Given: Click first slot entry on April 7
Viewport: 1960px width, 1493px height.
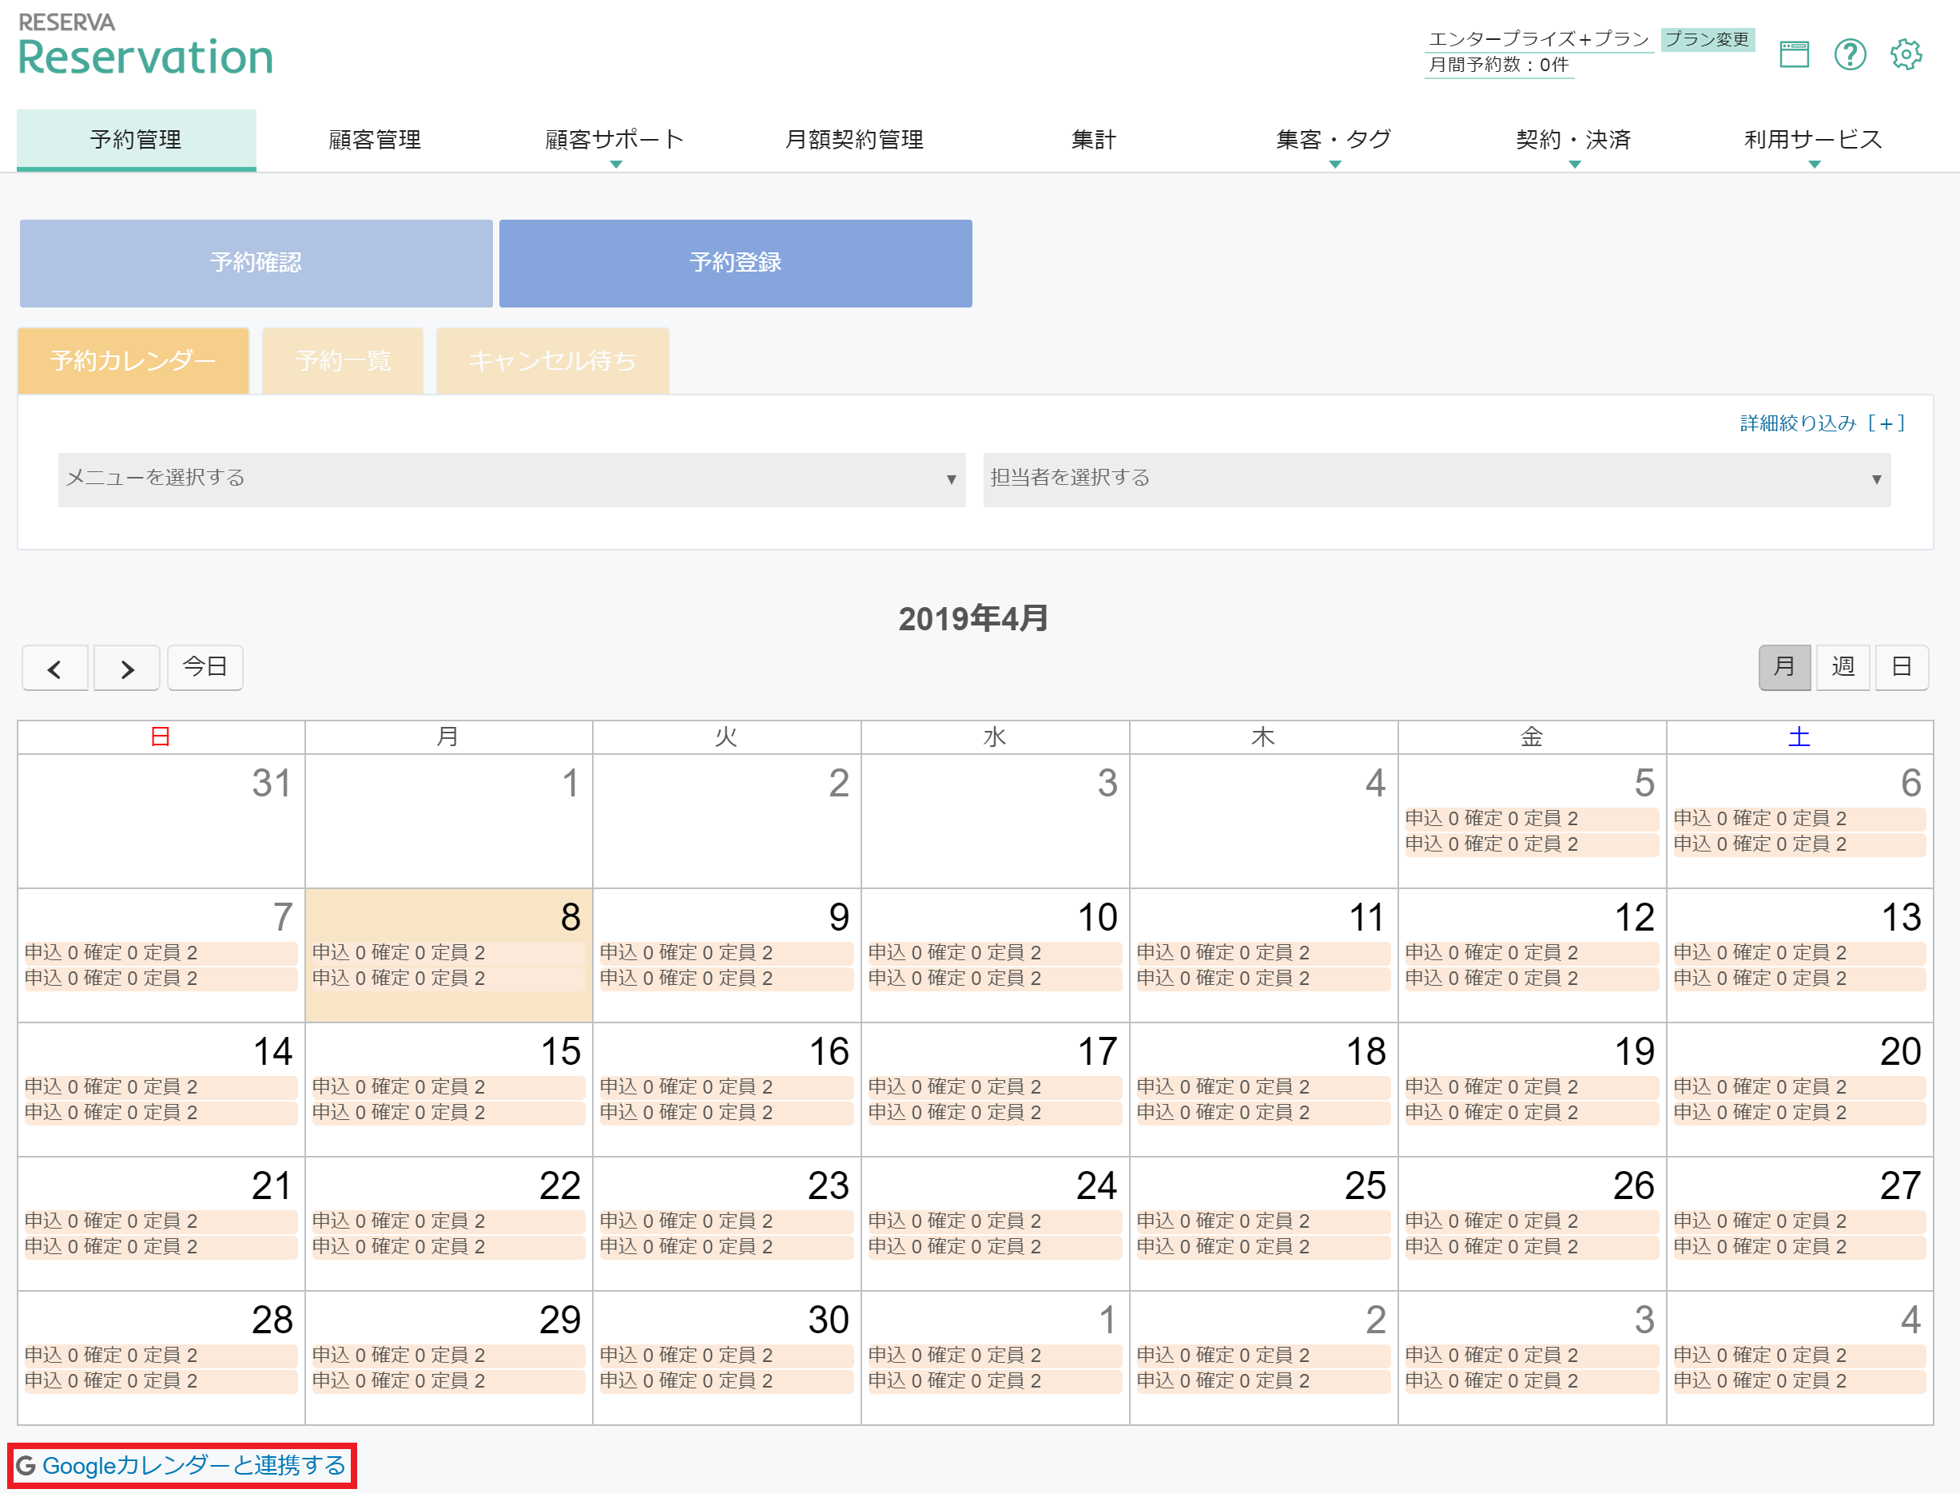Looking at the screenshot, I should point(161,953).
